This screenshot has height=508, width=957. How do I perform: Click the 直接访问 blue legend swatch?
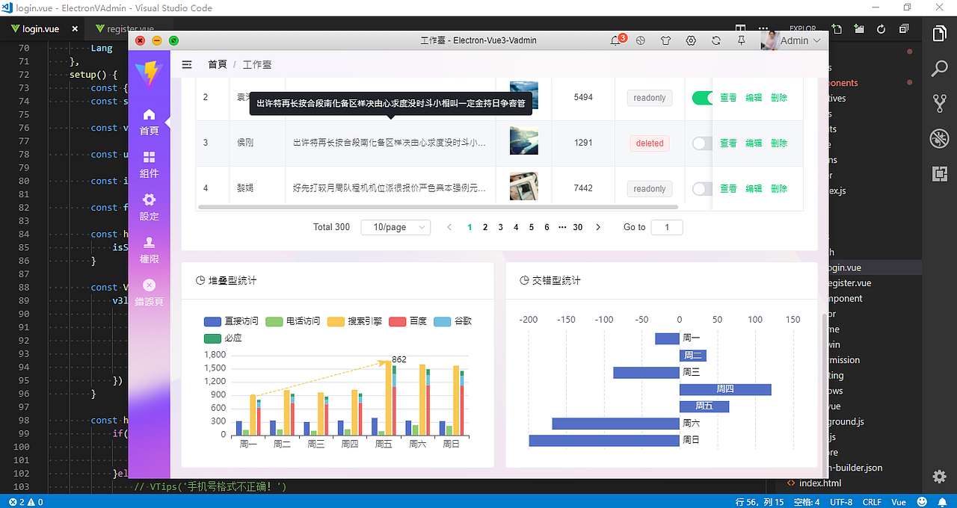coord(212,321)
